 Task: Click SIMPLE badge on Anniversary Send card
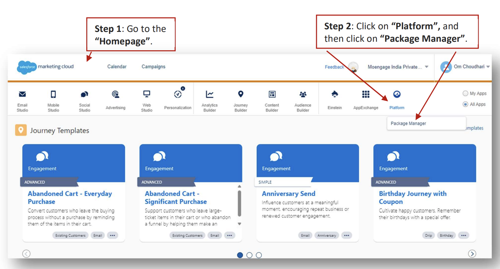tap(283, 182)
